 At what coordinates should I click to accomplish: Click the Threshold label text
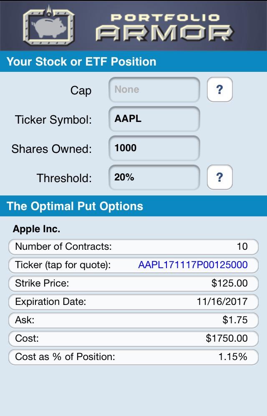[64, 178]
